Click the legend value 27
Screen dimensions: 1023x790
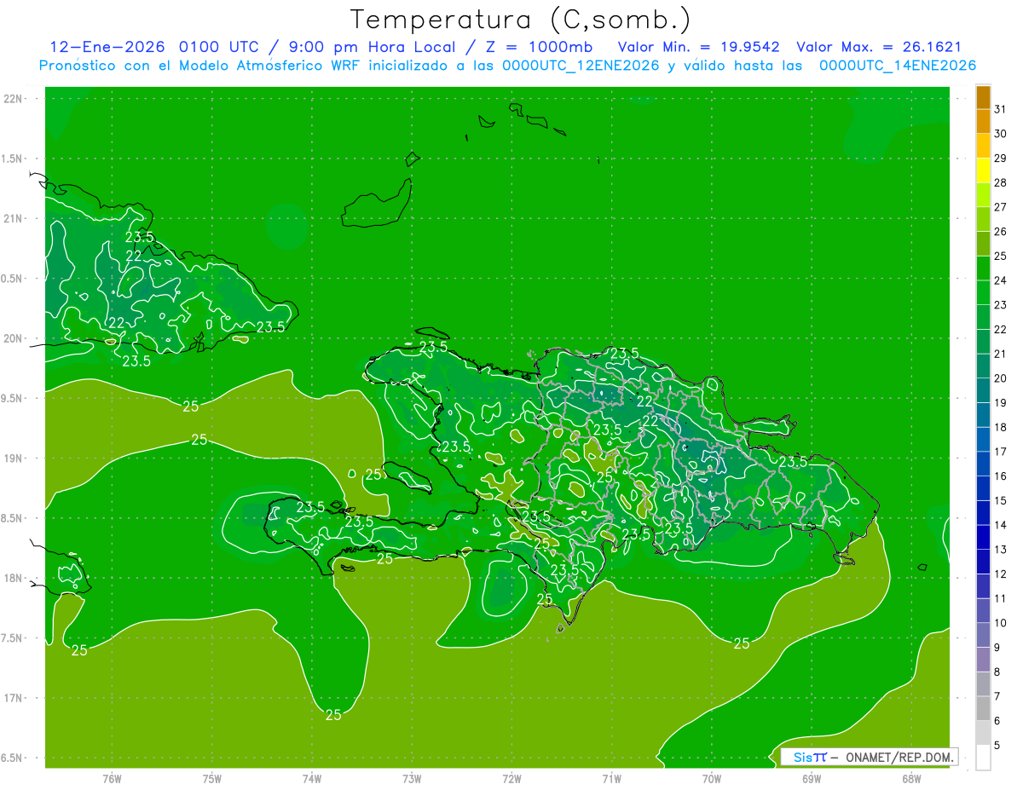coord(1001,207)
